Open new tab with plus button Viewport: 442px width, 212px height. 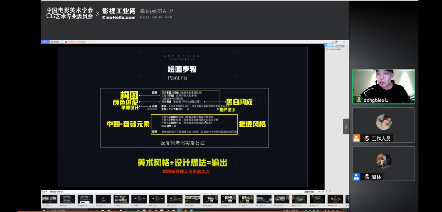[x=97, y=42]
